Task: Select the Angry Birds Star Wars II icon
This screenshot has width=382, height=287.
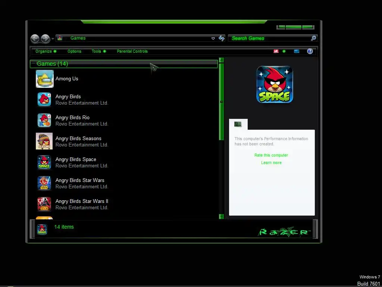Action: (44, 204)
